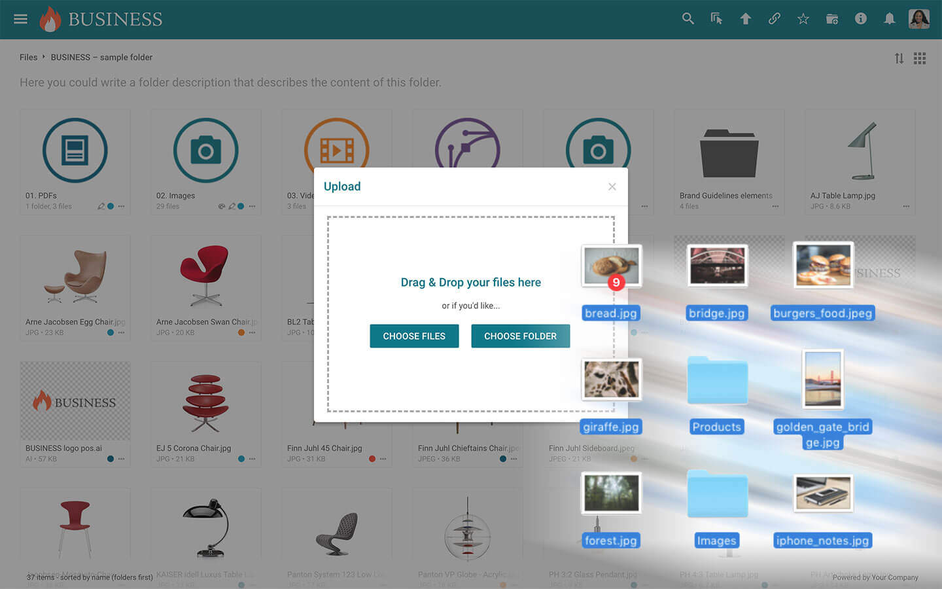Screen dimensions: 942x589
Task: Click the blue label on Egg Chair
Action: pyautogui.click(x=111, y=332)
